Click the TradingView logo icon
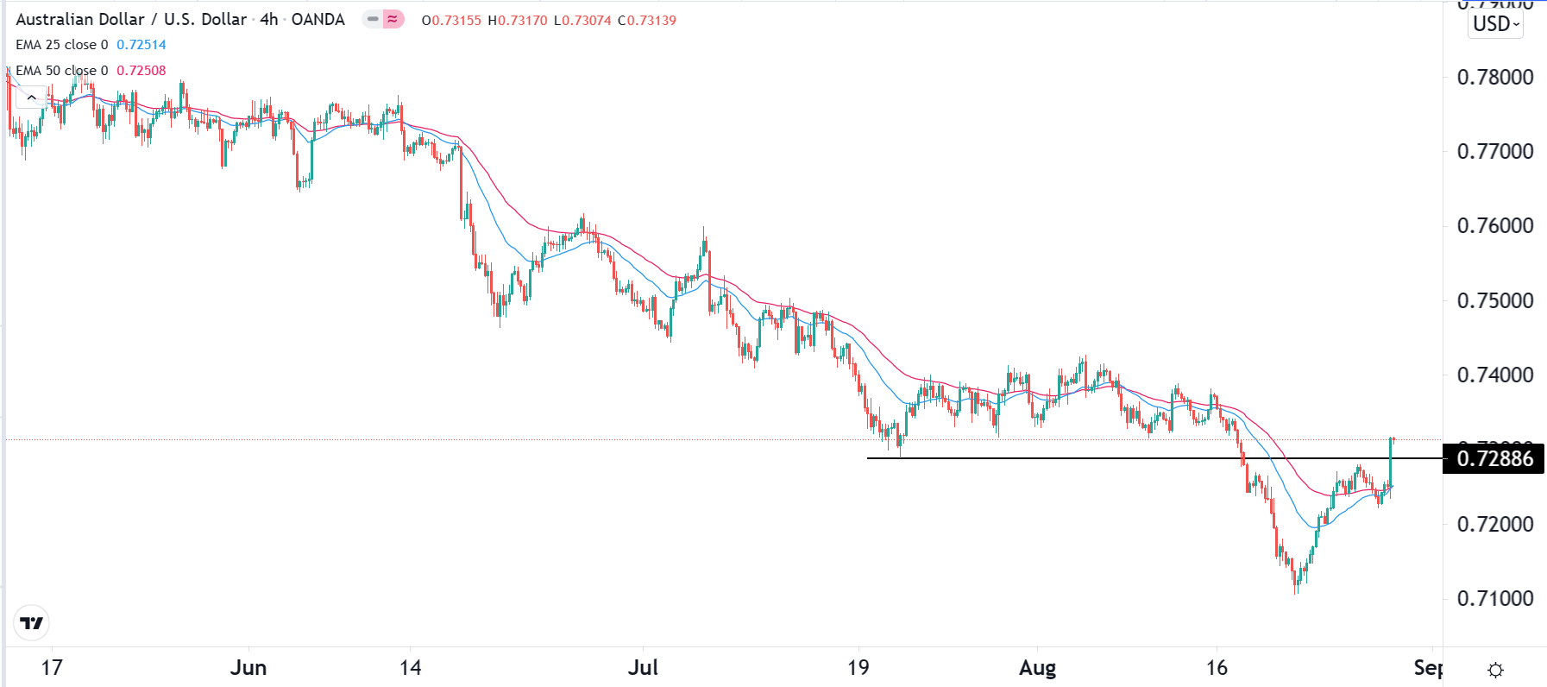1547x687 pixels. pyautogui.click(x=32, y=622)
